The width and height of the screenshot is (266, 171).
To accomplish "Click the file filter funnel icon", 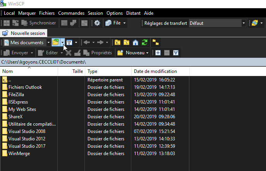I will click(x=69, y=42).
